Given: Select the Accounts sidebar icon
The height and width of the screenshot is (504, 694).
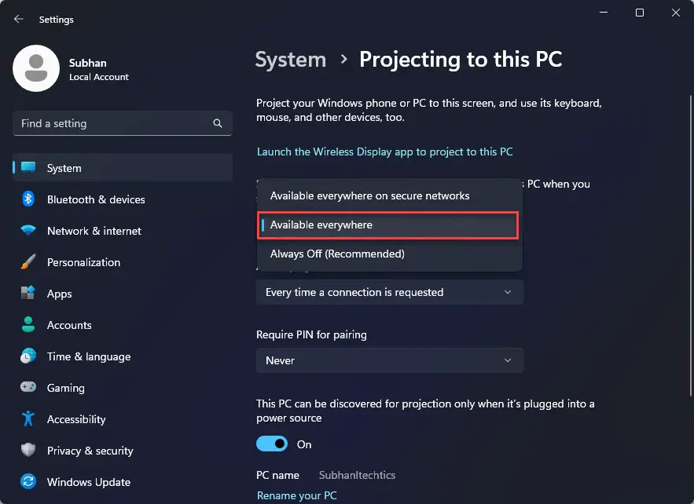Looking at the screenshot, I should point(28,325).
